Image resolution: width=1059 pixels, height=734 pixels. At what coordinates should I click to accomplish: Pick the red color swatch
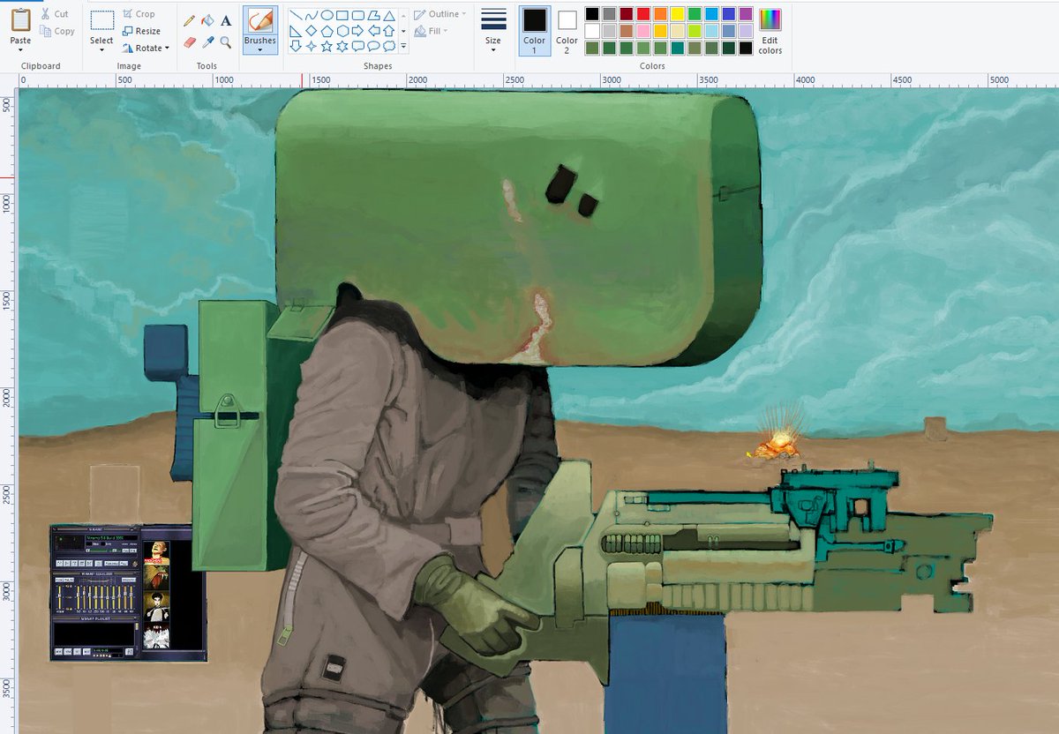(x=643, y=14)
